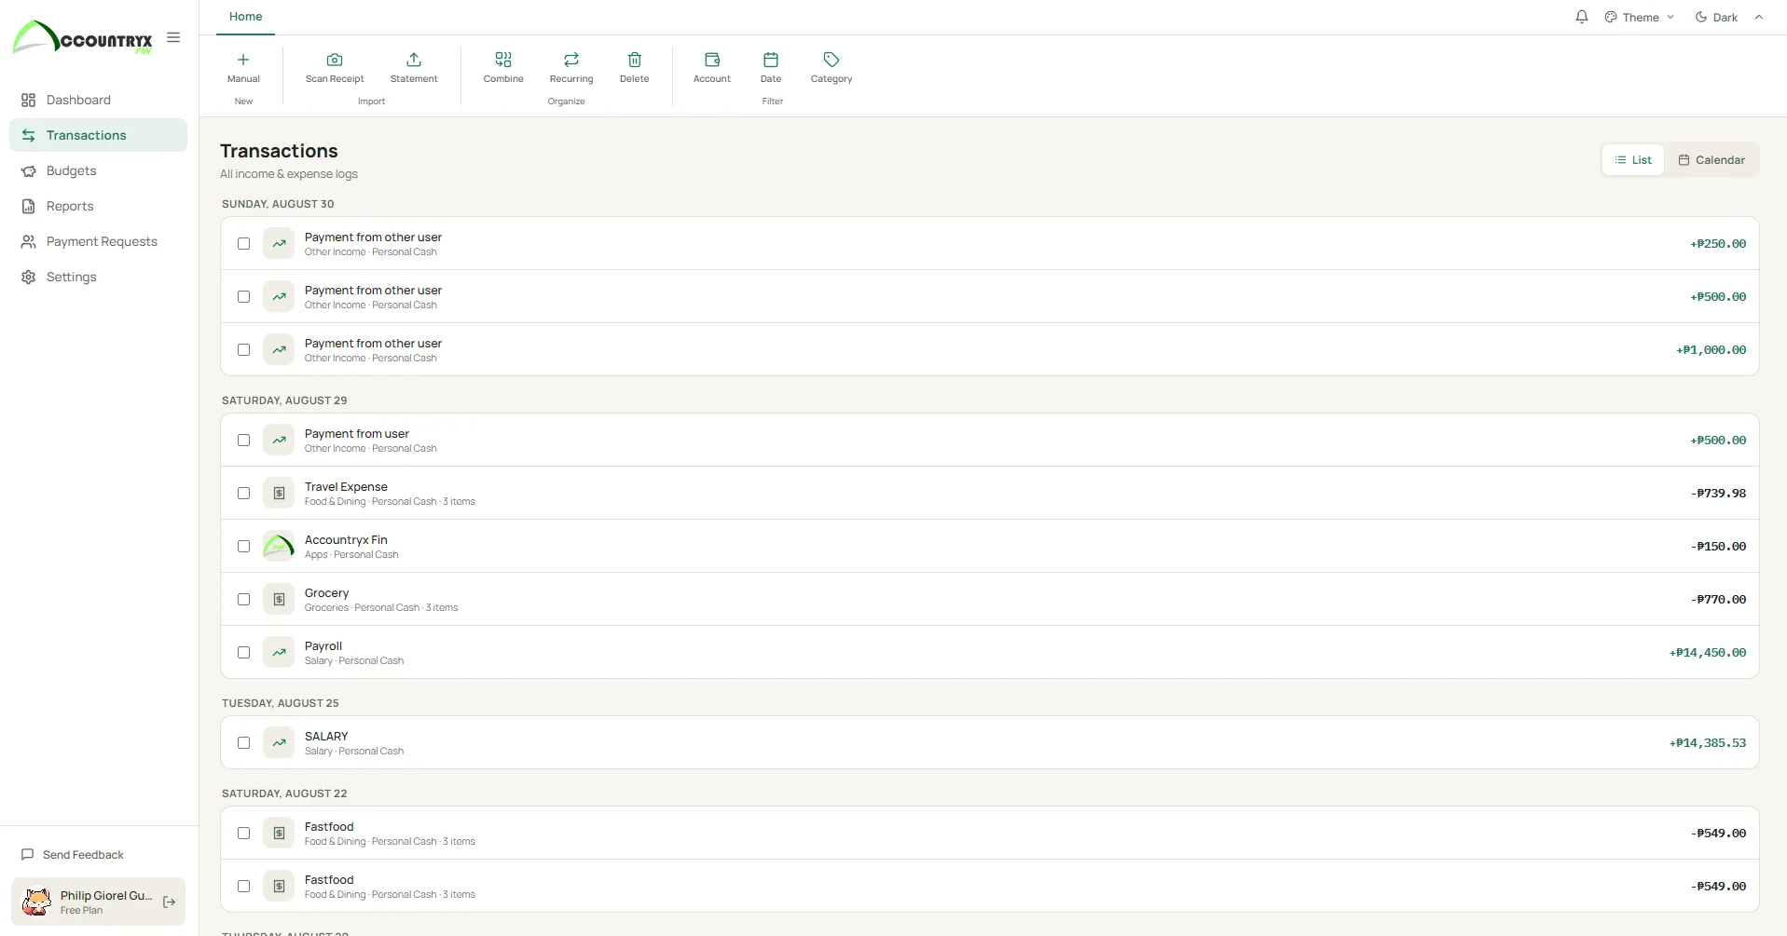This screenshot has height=936, width=1787.
Task: Open the Theme dropdown
Action: click(x=1640, y=17)
